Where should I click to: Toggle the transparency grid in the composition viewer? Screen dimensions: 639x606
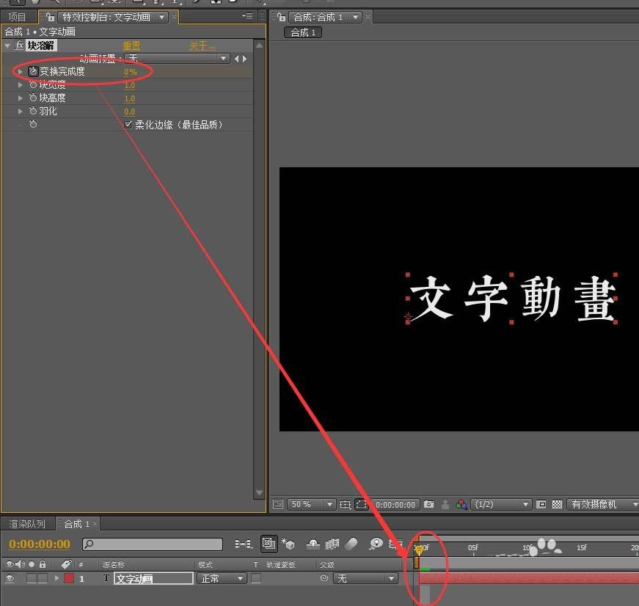tap(557, 504)
